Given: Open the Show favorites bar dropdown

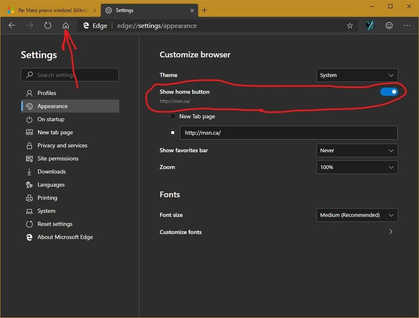Looking at the screenshot, I should click(357, 150).
